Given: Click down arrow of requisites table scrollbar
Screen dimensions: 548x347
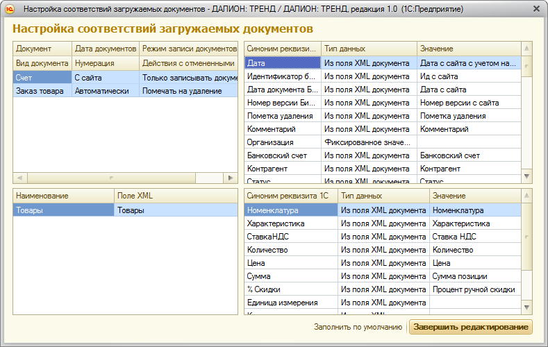Looking at the screenshot, I should click(x=526, y=177).
